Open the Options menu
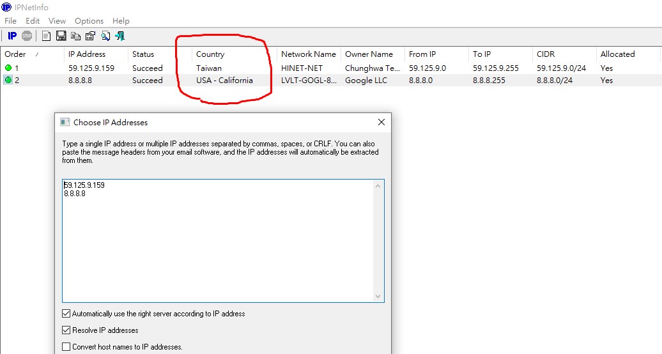Screen dimensions: 662x354 tap(89, 21)
